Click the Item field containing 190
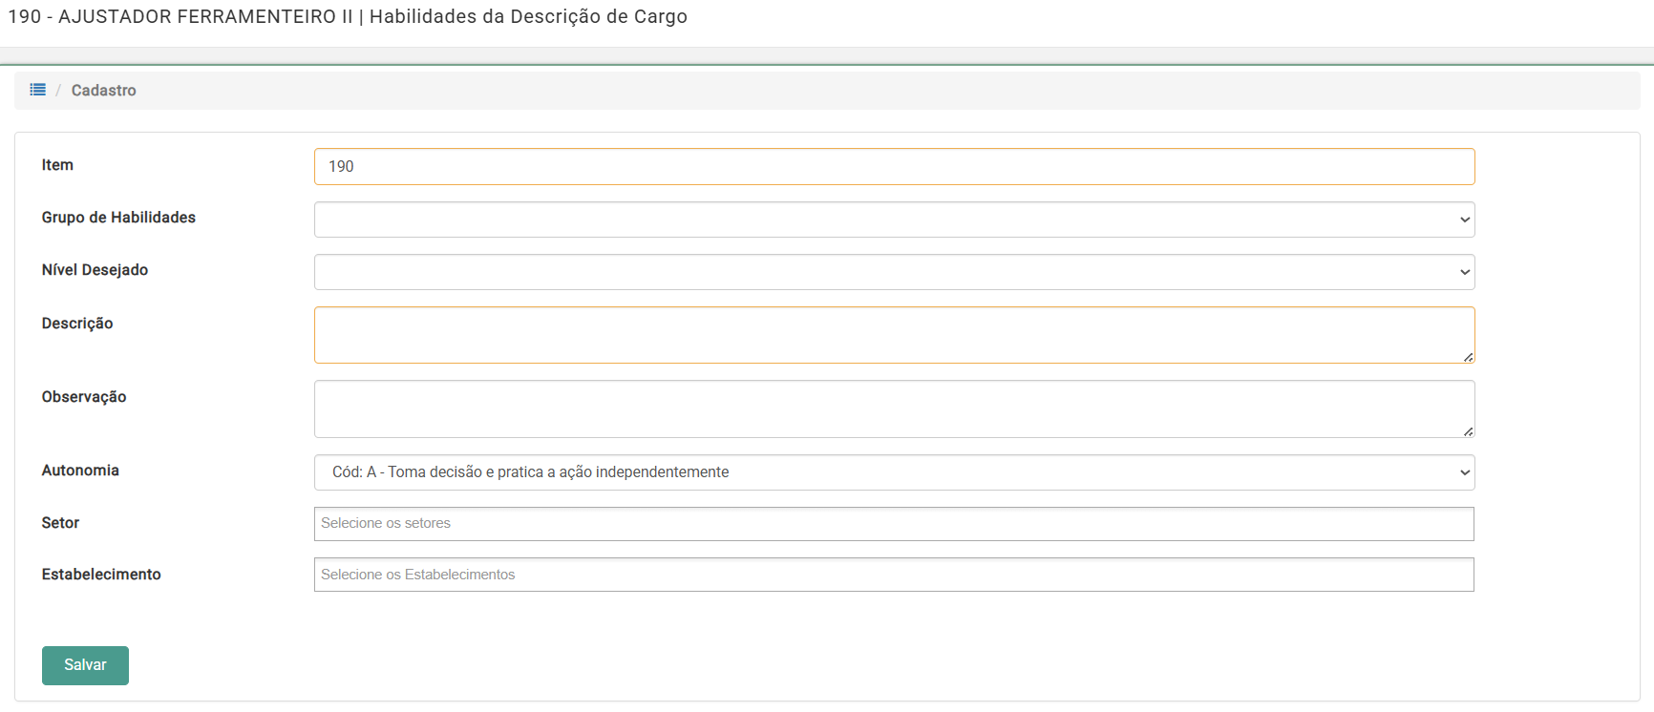 point(894,166)
